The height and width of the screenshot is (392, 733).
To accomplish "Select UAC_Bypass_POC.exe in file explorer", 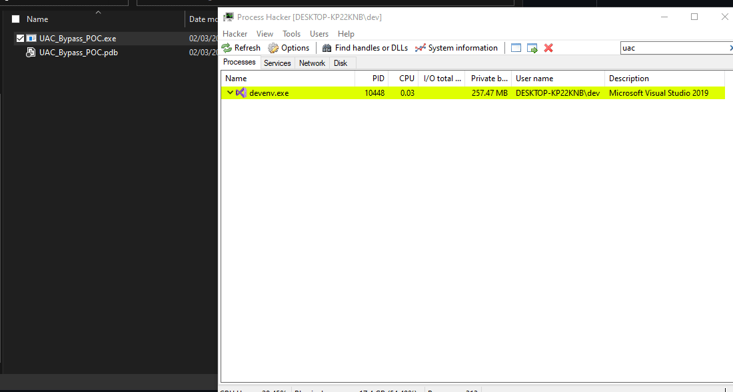I will click(x=77, y=38).
